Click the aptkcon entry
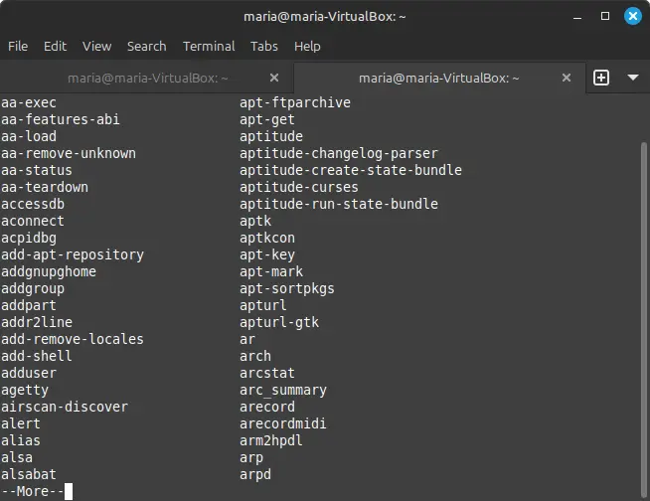This screenshot has width=650, height=501. pyautogui.click(x=267, y=238)
